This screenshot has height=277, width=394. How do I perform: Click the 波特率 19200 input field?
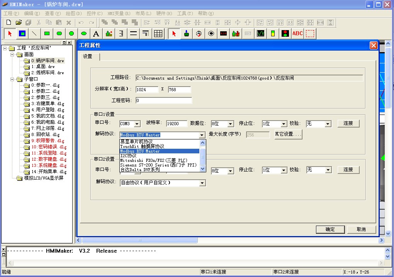click(x=177, y=124)
